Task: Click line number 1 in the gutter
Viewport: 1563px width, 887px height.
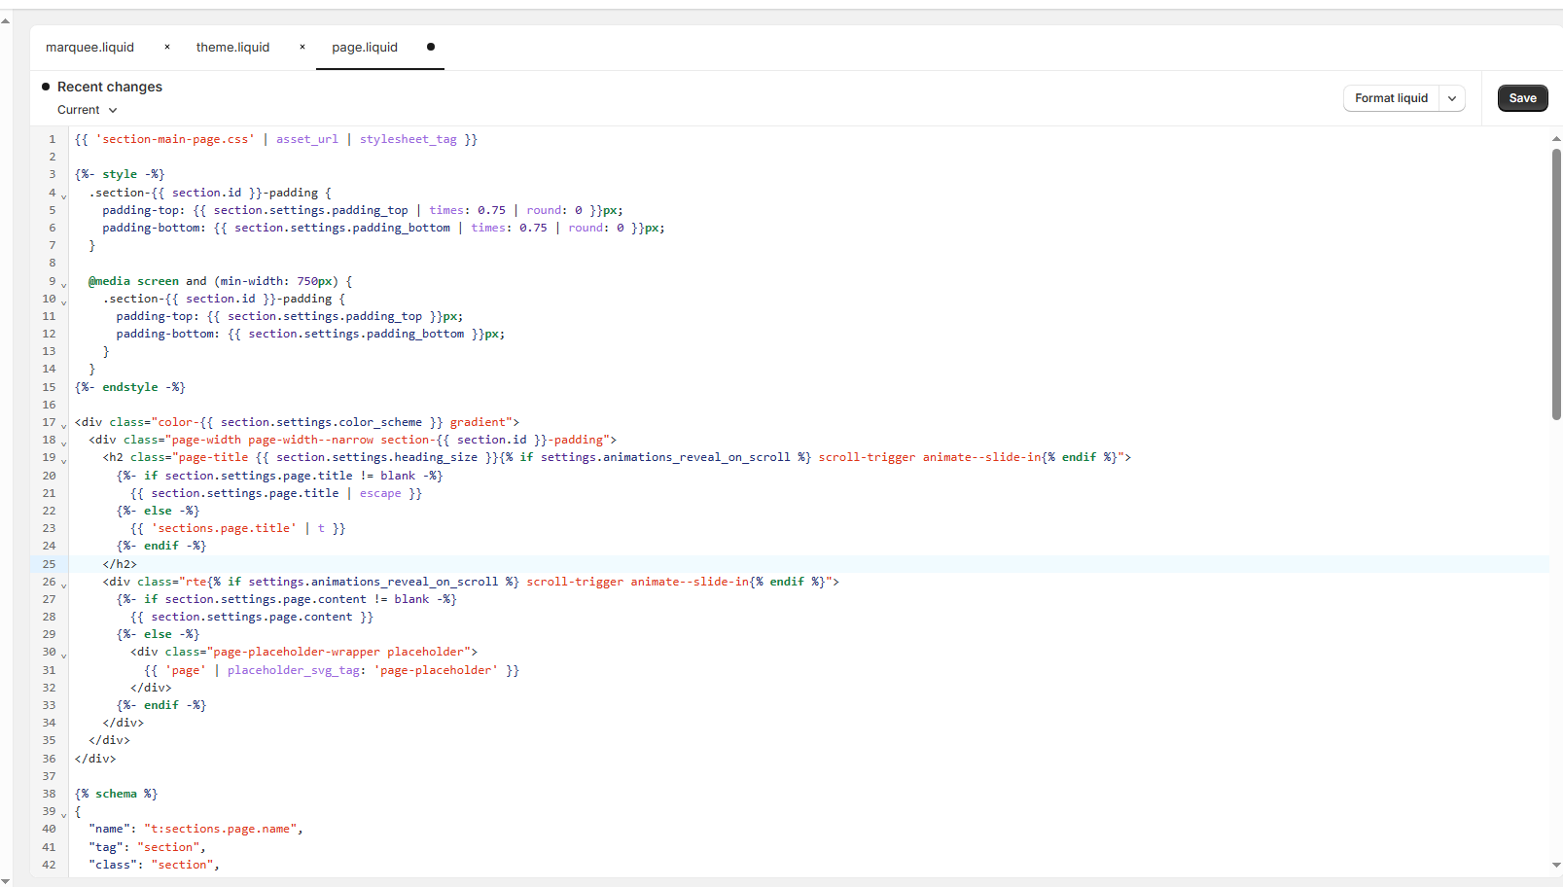Action: [x=53, y=139]
